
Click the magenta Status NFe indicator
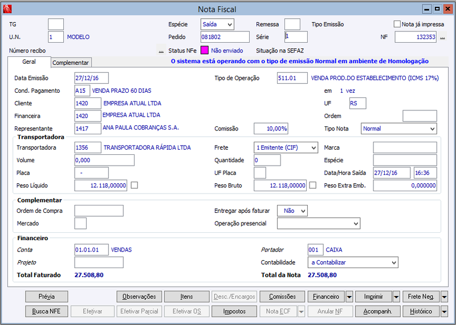(x=205, y=50)
